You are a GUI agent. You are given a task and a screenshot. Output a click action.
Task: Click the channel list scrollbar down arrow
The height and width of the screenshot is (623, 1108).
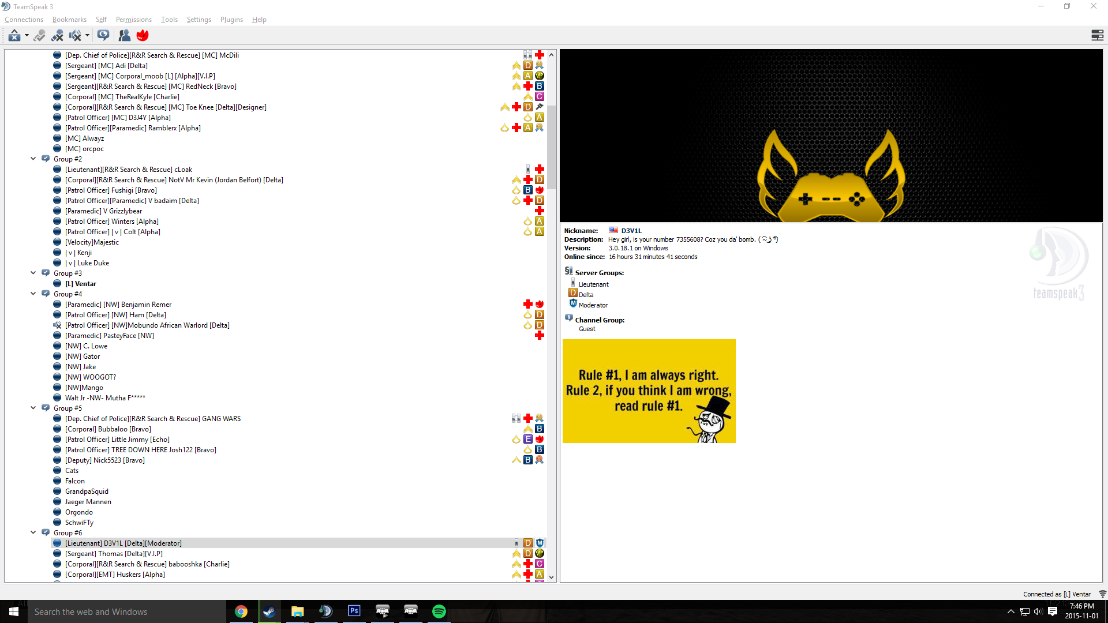coord(551,577)
